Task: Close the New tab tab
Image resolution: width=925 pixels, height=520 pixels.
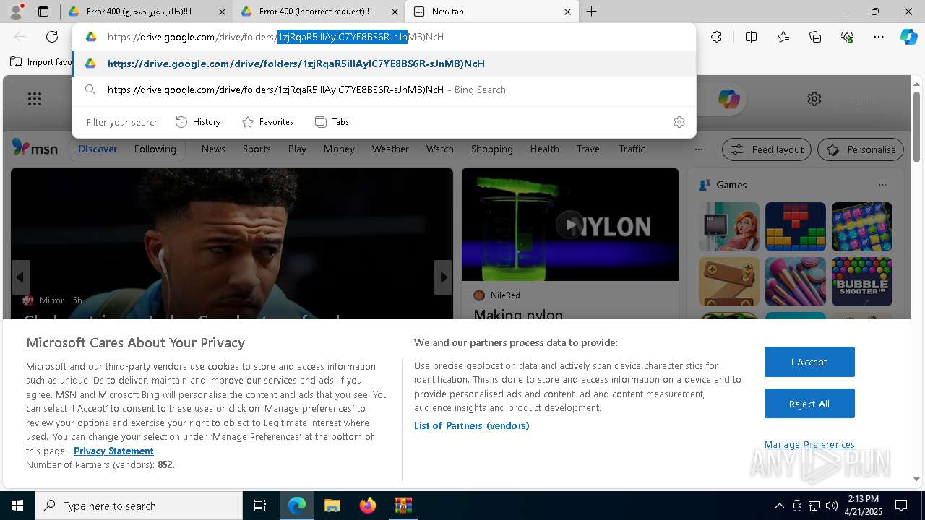Action: (567, 12)
